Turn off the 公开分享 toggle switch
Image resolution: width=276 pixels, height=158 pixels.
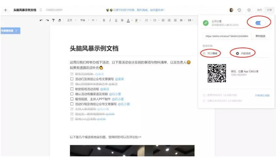click(x=260, y=23)
